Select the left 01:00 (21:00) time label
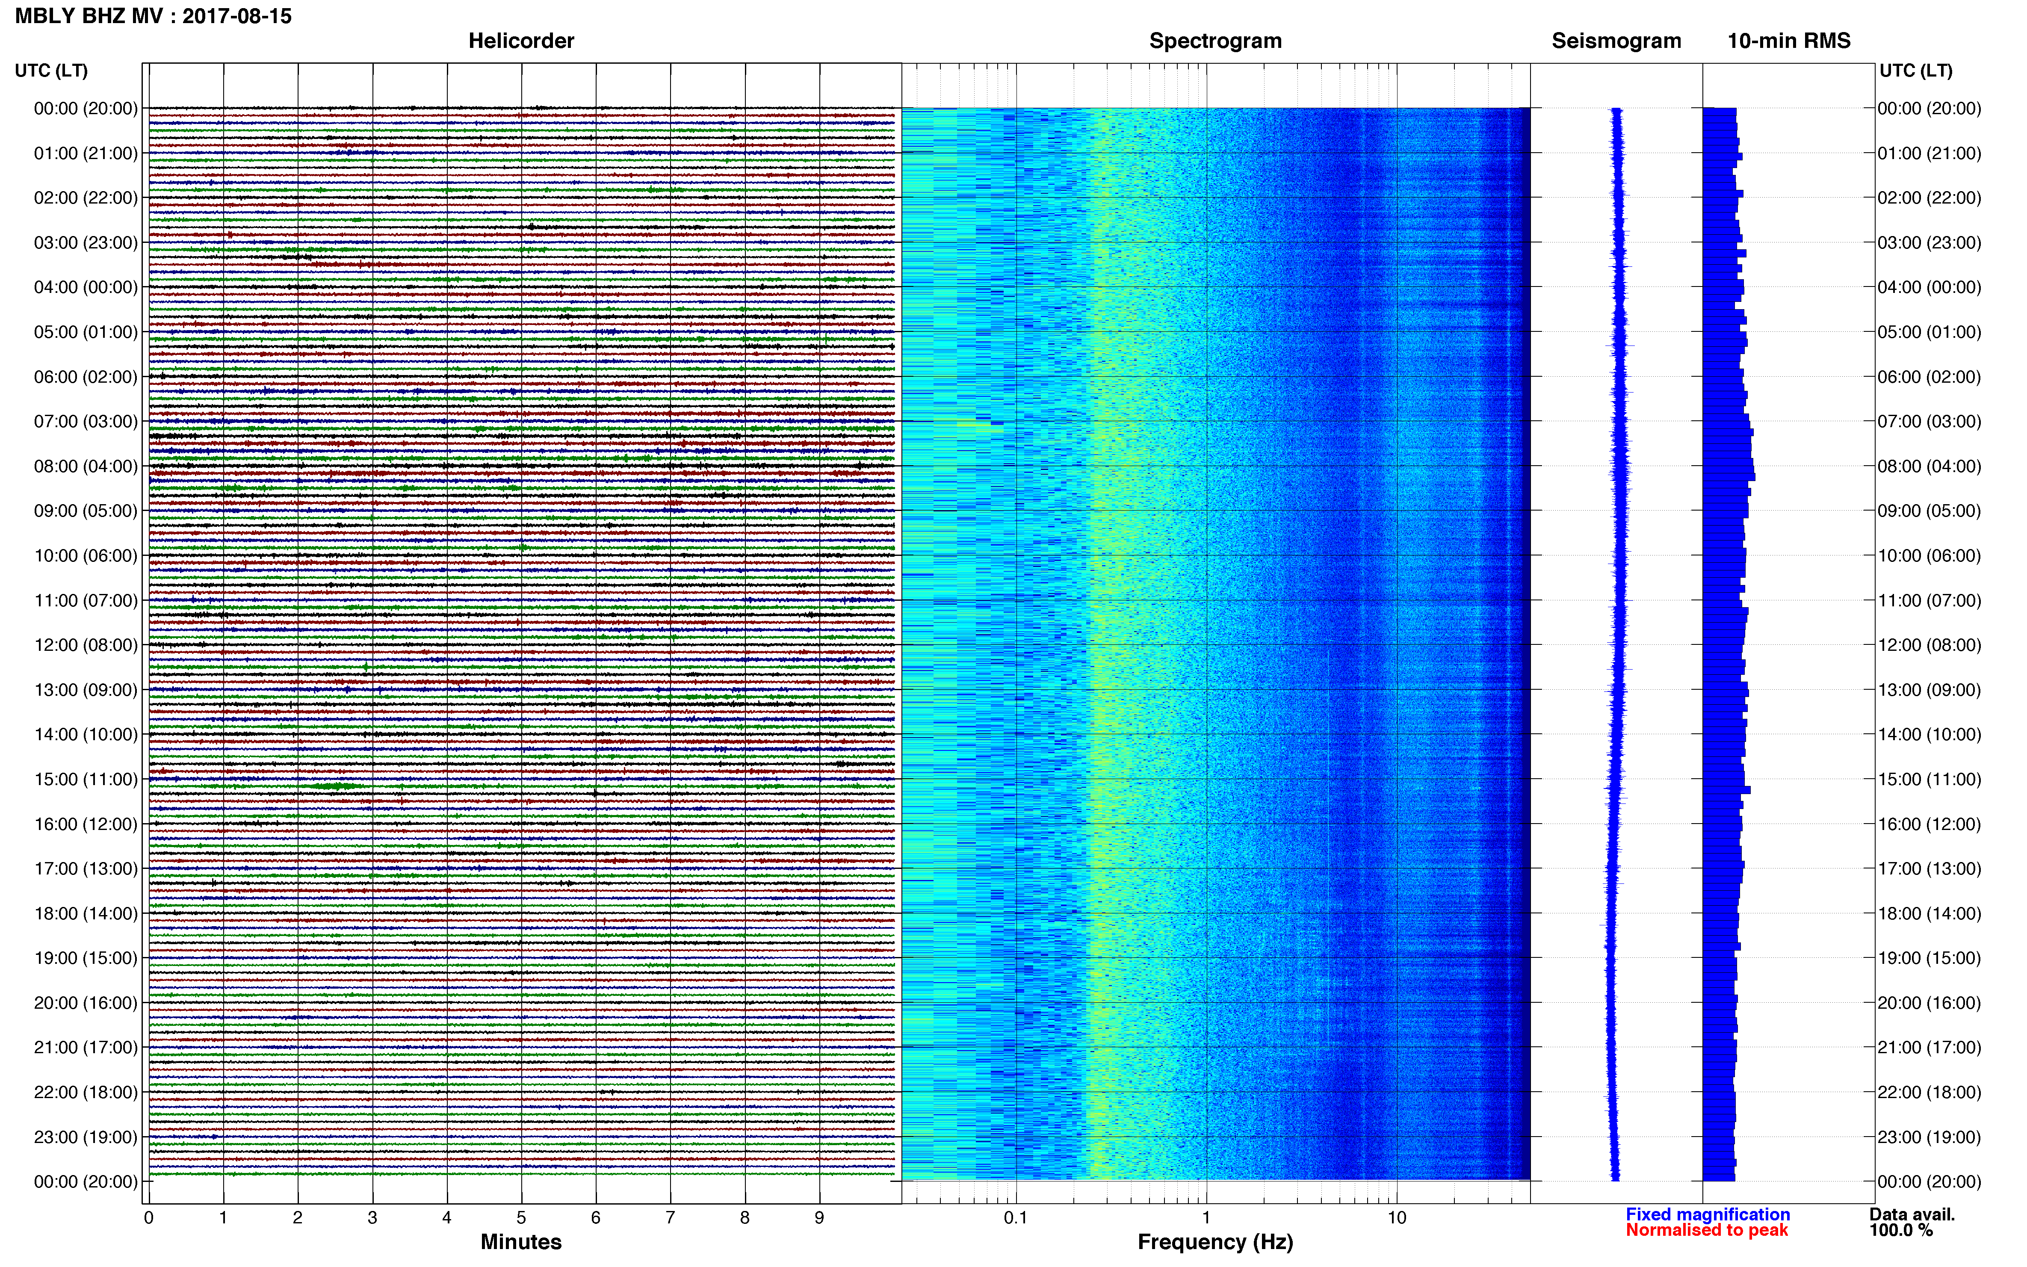This screenshot has height=1267, width=2027. click(x=86, y=154)
